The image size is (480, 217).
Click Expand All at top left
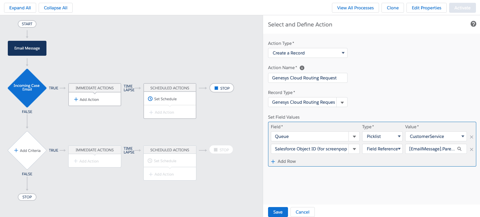20,8
